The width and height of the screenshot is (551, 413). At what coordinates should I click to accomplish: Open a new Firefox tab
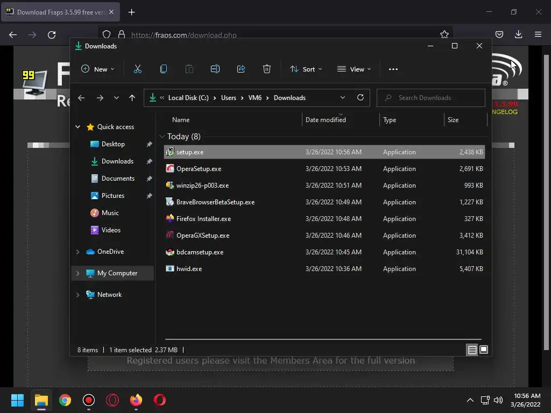click(x=131, y=12)
